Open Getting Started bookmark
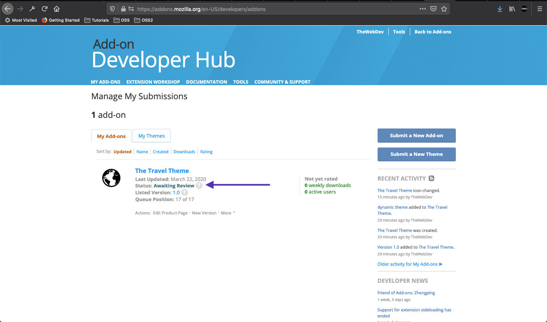The height and width of the screenshot is (322, 547). tap(61, 20)
